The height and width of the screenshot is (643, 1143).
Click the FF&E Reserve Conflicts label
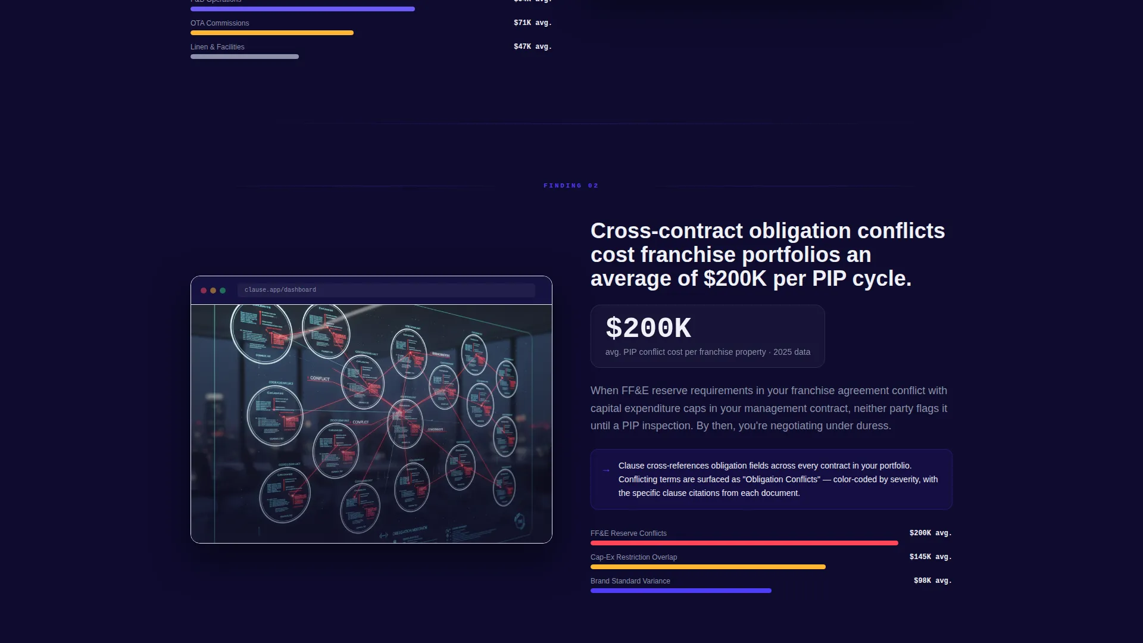pos(629,533)
